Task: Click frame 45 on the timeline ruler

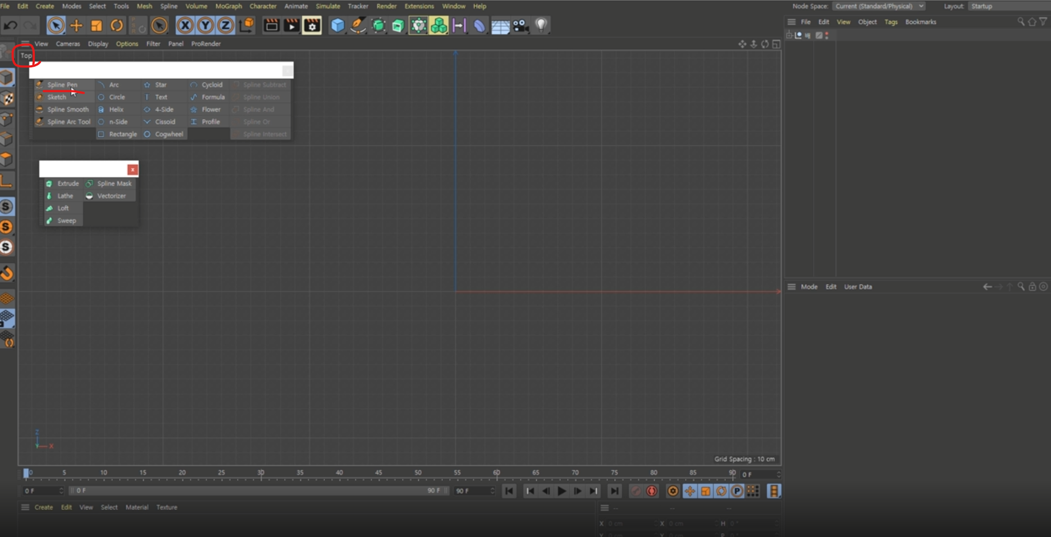Action: [379, 474]
